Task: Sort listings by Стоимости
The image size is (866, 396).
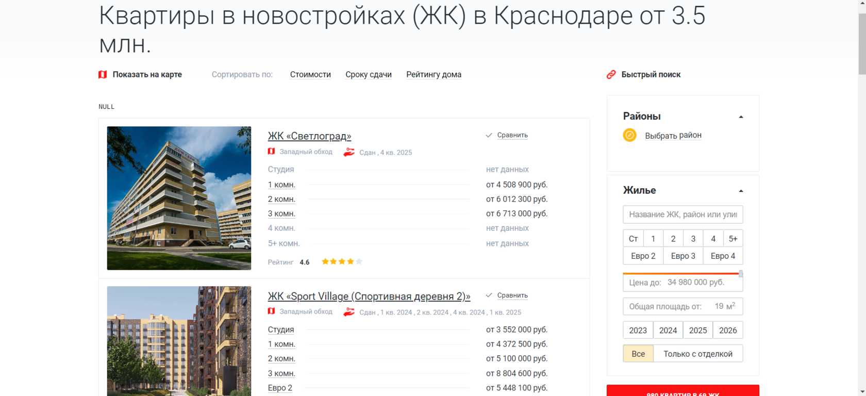Action: (310, 75)
